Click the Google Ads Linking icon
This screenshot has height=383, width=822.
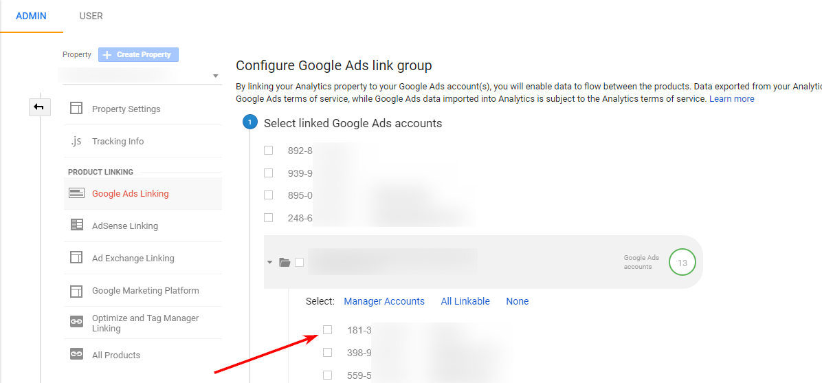[76, 193]
